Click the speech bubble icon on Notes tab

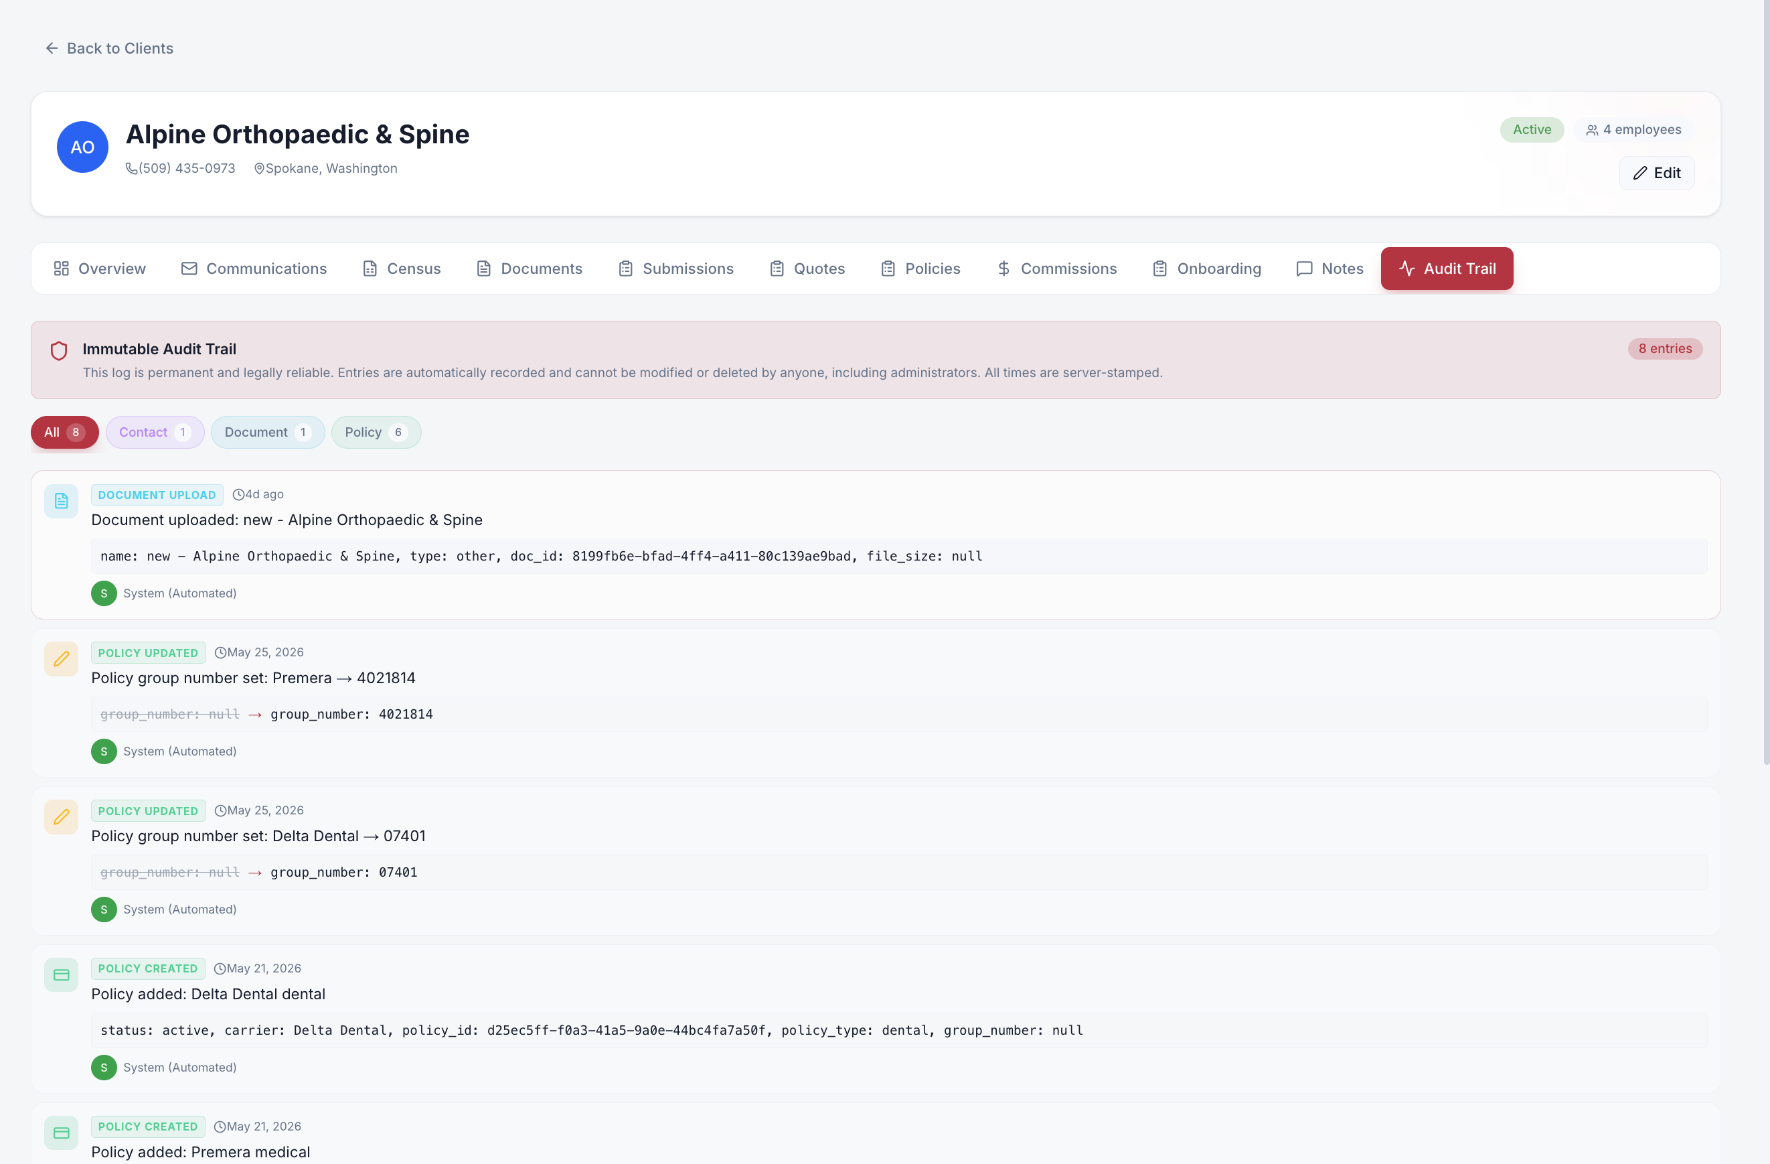[x=1305, y=269]
